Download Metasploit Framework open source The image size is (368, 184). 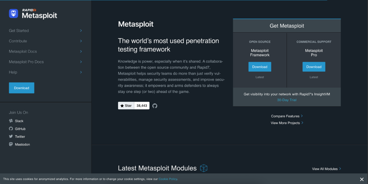[x=260, y=67]
